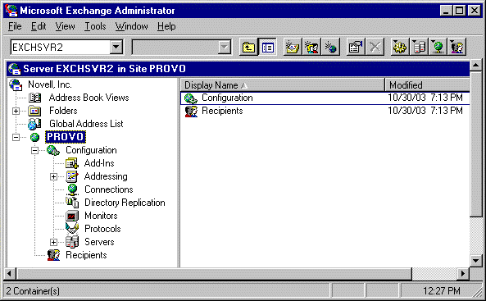The image size is (486, 301).
Task: Select the Connections globe icon in the tree
Action: click(x=72, y=189)
